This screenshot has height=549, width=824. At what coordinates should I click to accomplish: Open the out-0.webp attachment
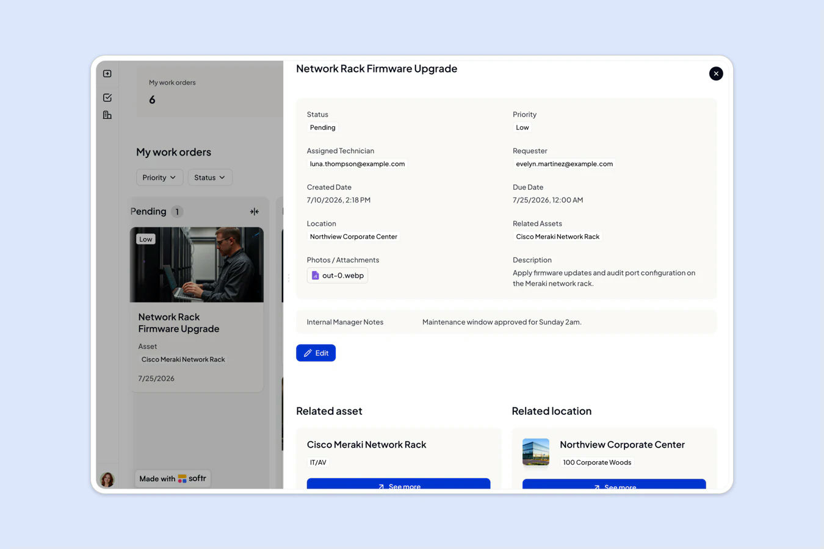click(338, 276)
